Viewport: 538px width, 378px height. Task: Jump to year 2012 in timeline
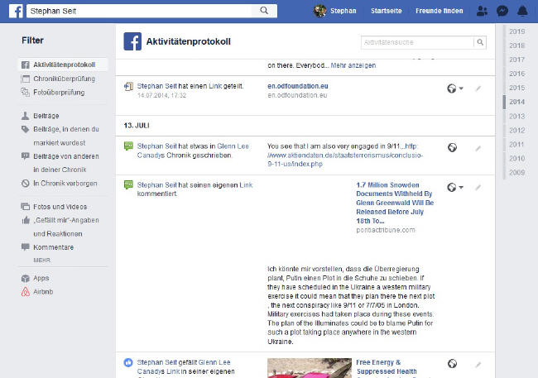point(517,130)
